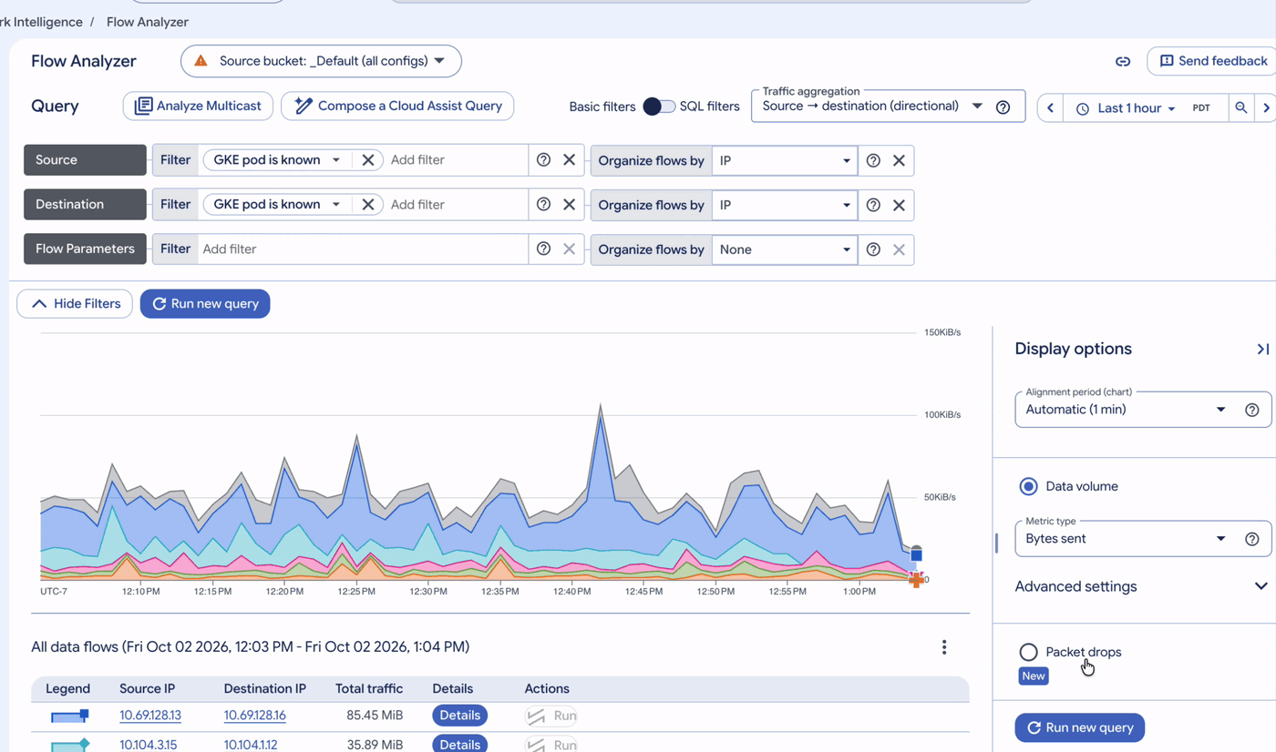
Task: Open Alignment period help icon
Action: click(x=1251, y=410)
